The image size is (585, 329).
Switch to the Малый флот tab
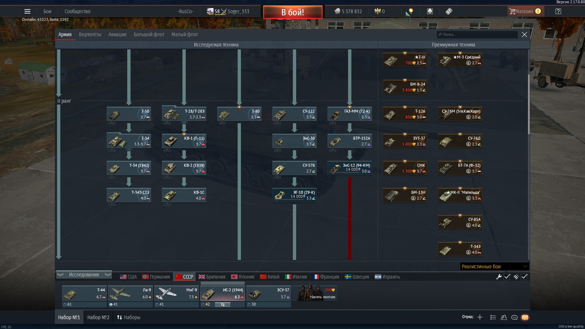coord(185,34)
